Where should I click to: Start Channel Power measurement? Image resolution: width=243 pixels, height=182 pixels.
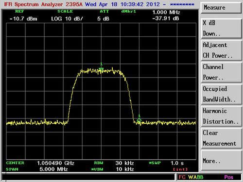pyautogui.click(x=221, y=72)
